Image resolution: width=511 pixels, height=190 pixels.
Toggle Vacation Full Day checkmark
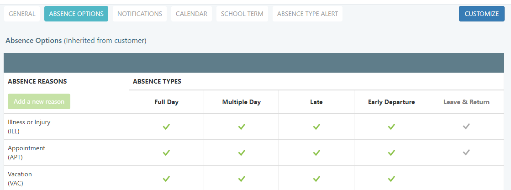[x=166, y=178]
